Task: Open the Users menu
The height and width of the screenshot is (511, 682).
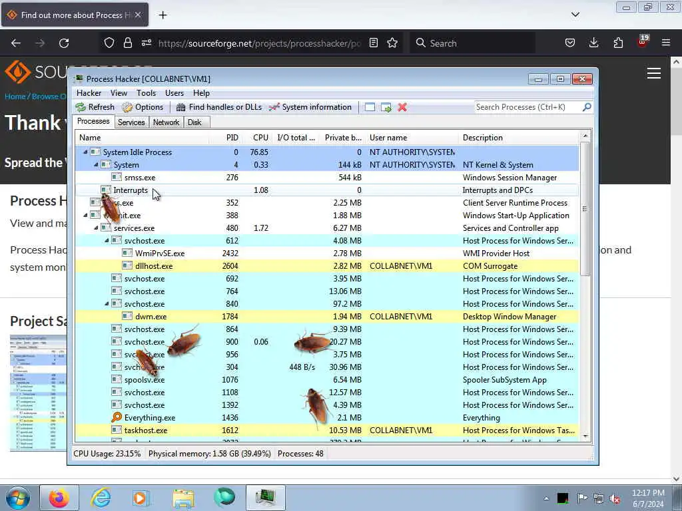Action: click(x=174, y=93)
